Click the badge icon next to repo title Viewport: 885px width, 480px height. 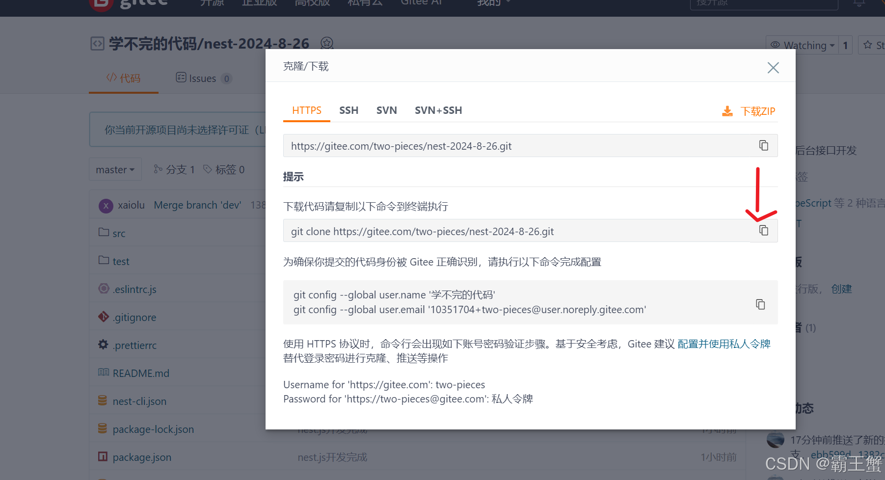[327, 44]
